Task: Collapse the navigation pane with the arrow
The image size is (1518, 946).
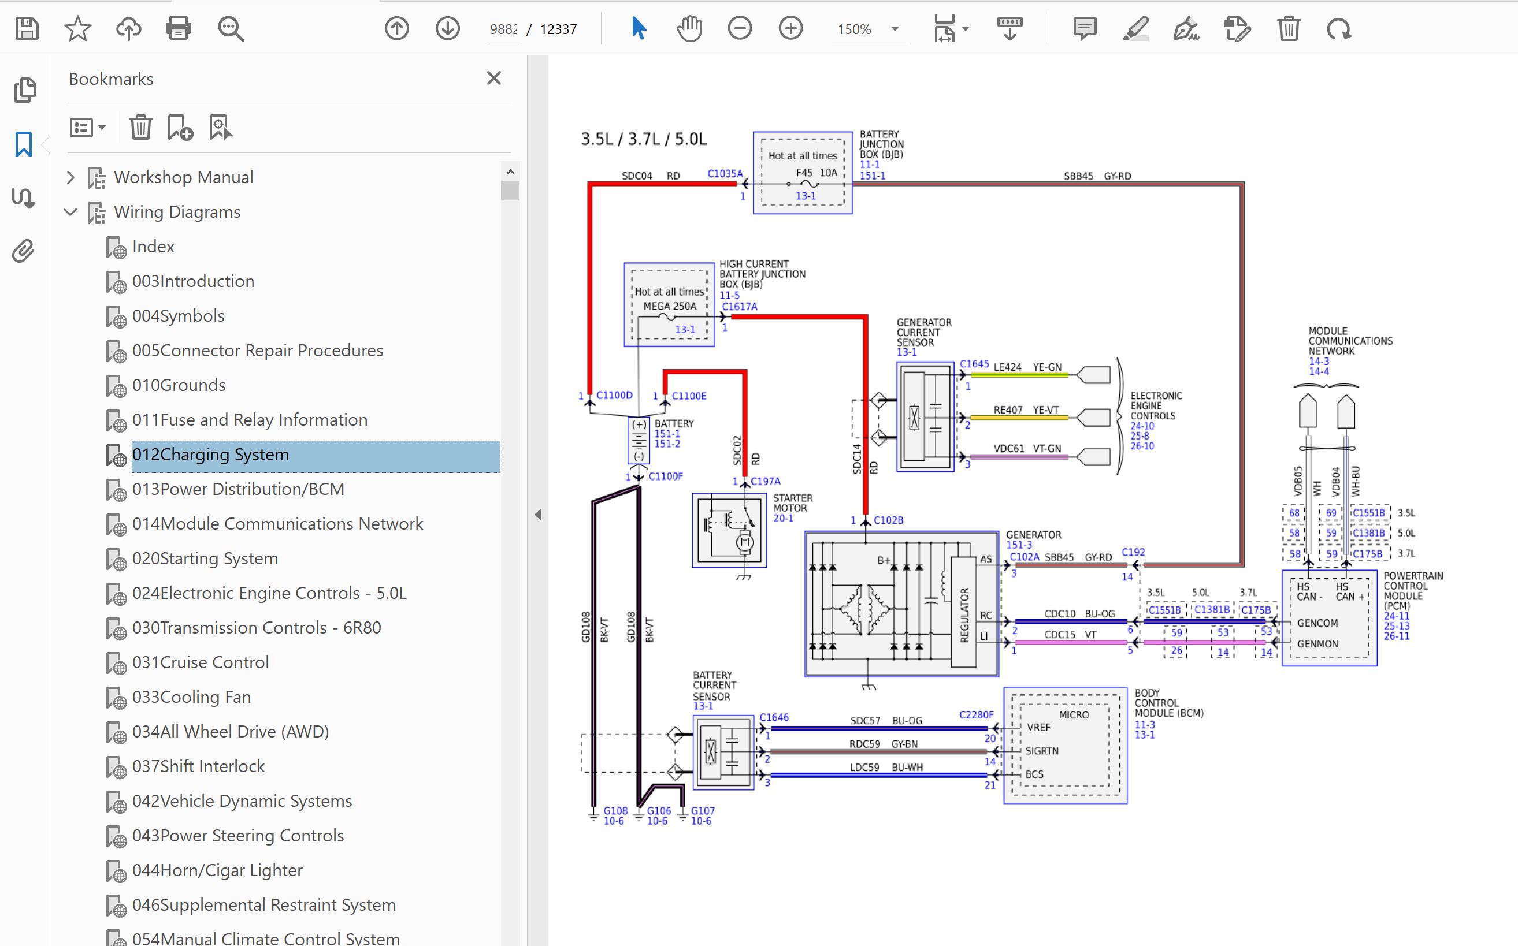Action: click(x=539, y=514)
